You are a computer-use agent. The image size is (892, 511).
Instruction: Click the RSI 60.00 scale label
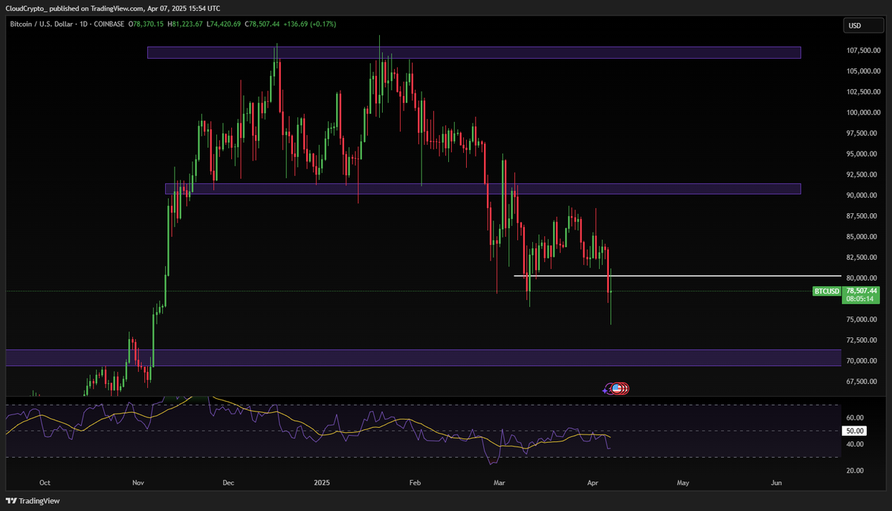click(855, 418)
